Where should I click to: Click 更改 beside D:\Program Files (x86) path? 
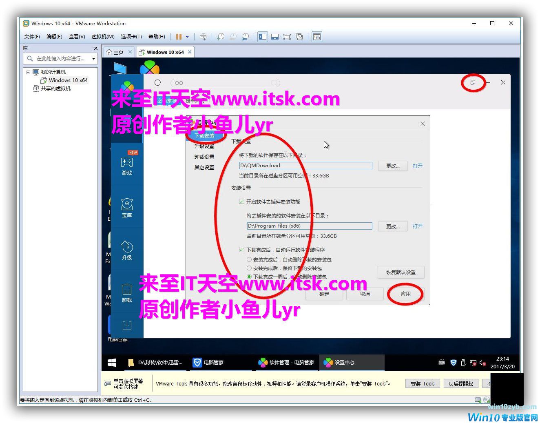point(393,226)
